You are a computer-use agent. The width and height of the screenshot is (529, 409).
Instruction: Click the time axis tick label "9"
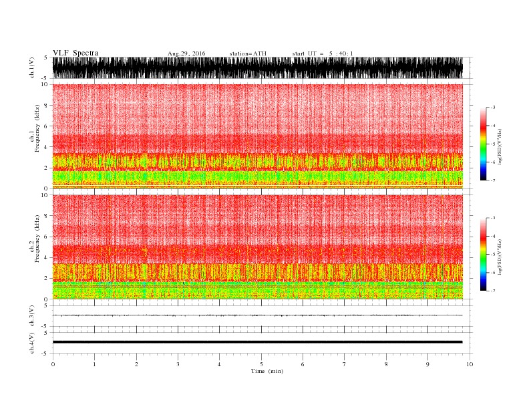pos(427,364)
